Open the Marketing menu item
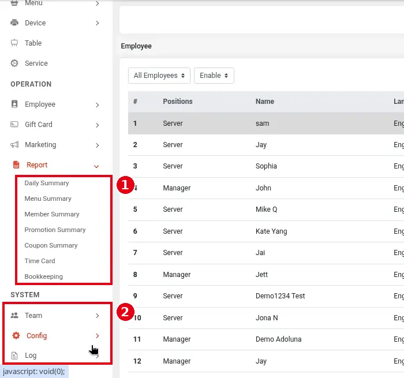This screenshot has width=404, height=378. point(40,145)
